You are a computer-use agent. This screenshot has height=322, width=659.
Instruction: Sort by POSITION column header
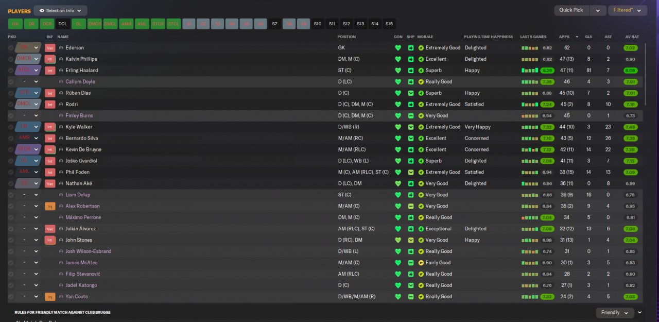[x=346, y=37]
